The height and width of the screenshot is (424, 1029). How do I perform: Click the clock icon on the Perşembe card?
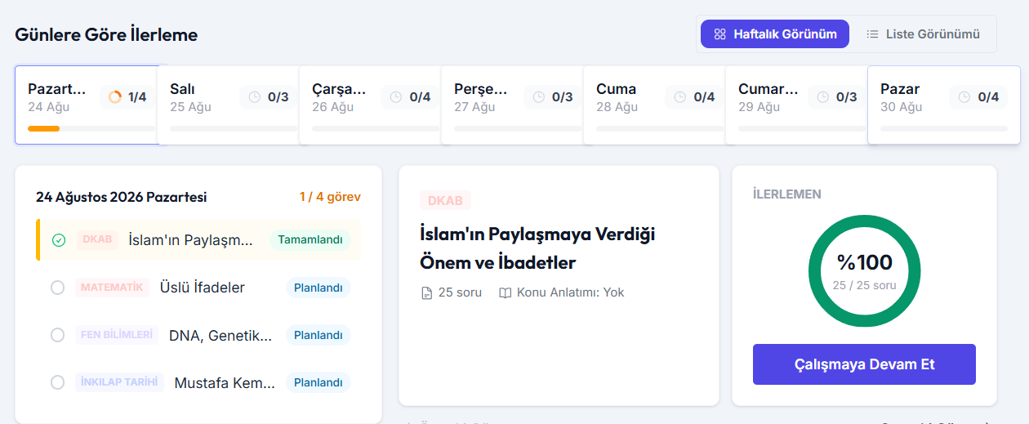coord(539,97)
